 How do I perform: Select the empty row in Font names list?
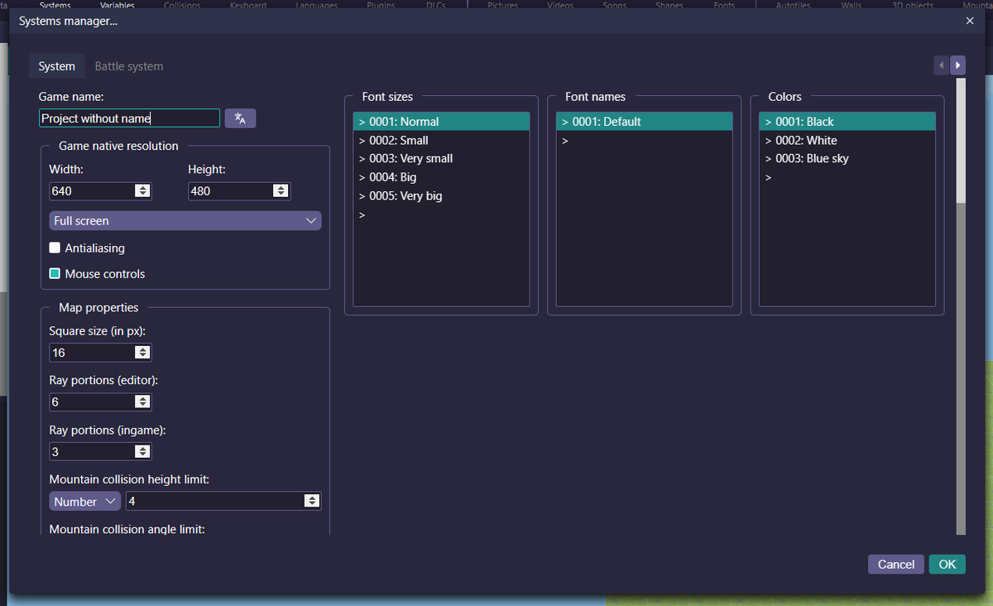[644, 141]
